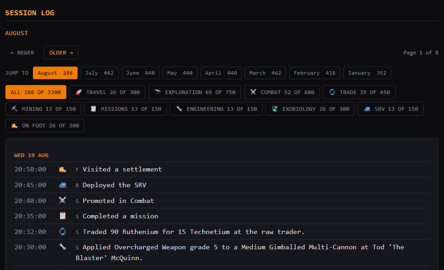Jump to April 440 entries

[x=221, y=73]
